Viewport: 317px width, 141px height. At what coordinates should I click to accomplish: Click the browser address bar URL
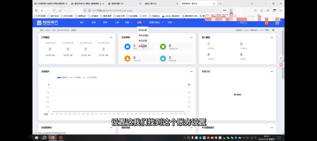point(124,10)
